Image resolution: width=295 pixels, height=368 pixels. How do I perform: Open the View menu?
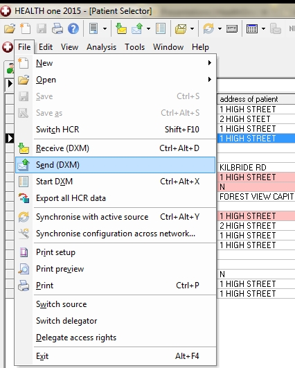pos(70,47)
